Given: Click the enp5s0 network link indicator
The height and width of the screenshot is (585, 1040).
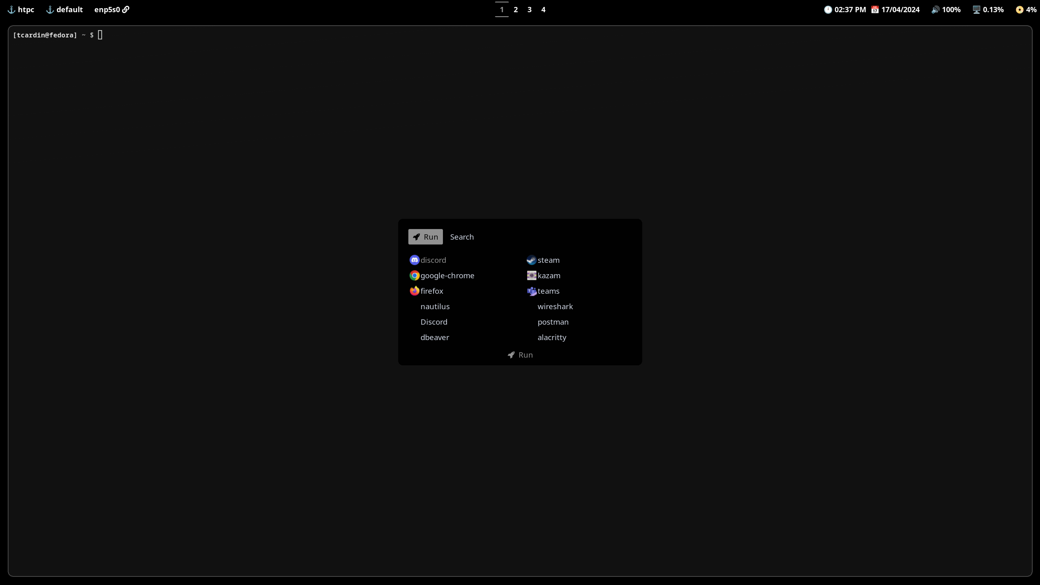Looking at the screenshot, I should 111,10.
